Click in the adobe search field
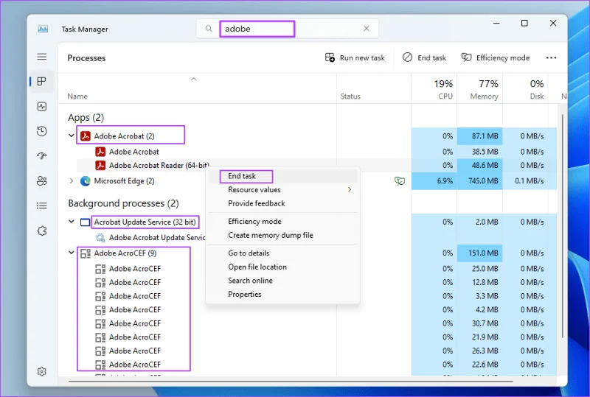 287,29
